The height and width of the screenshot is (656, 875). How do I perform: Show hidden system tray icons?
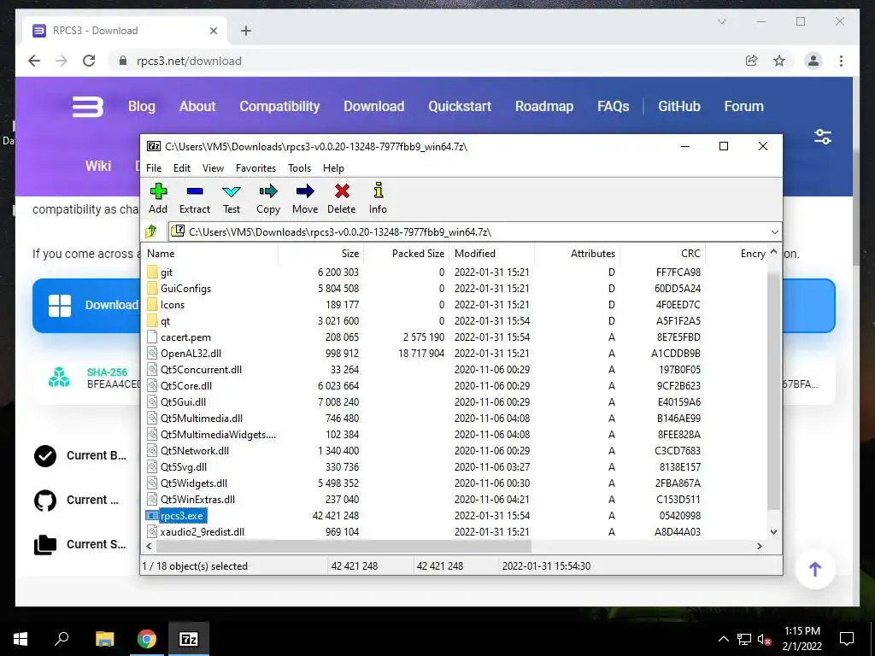[723, 639]
